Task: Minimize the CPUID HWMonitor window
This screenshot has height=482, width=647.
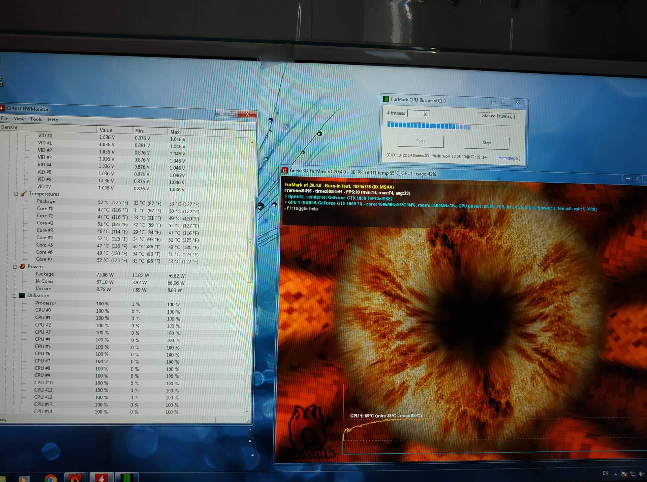Action: pyautogui.click(x=222, y=113)
